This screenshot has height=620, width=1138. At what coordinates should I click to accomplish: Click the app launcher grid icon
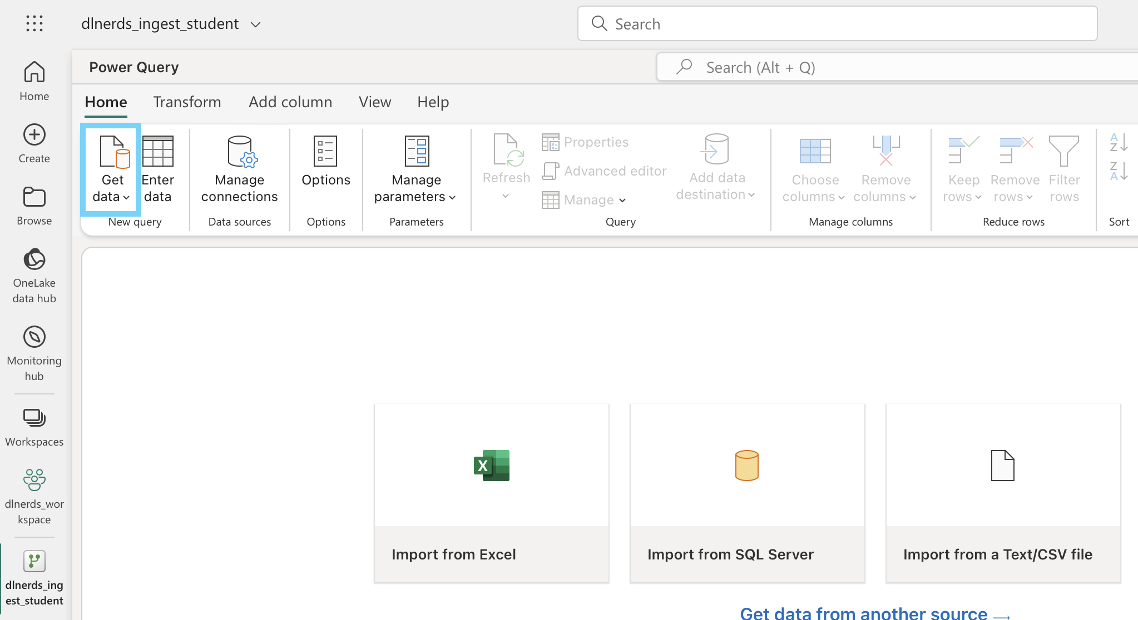pos(34,23)
